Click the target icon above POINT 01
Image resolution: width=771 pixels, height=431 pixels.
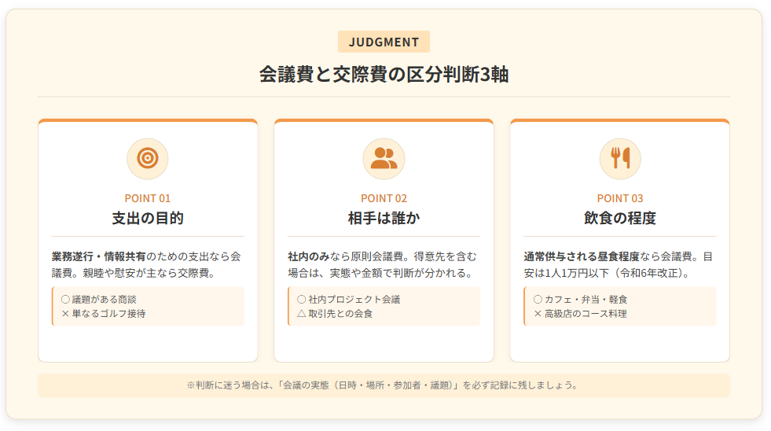pos(148,158)
